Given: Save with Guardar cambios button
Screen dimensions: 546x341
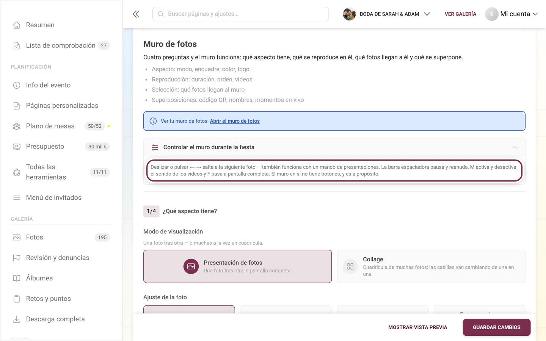Looking at the screenshot, I should tap(496, 327).
